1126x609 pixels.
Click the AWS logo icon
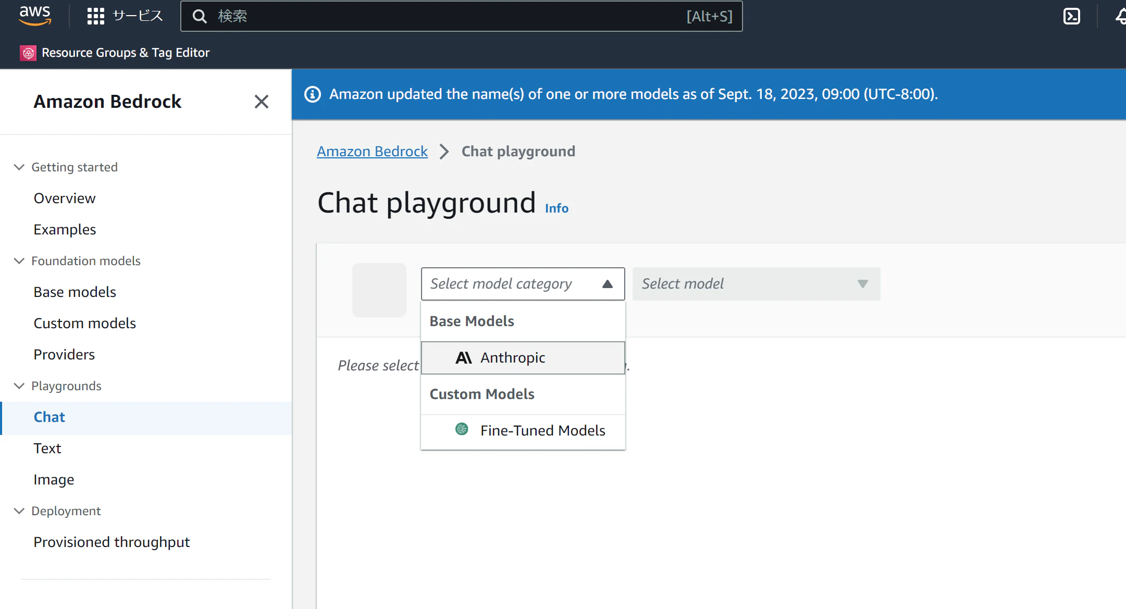35,16
